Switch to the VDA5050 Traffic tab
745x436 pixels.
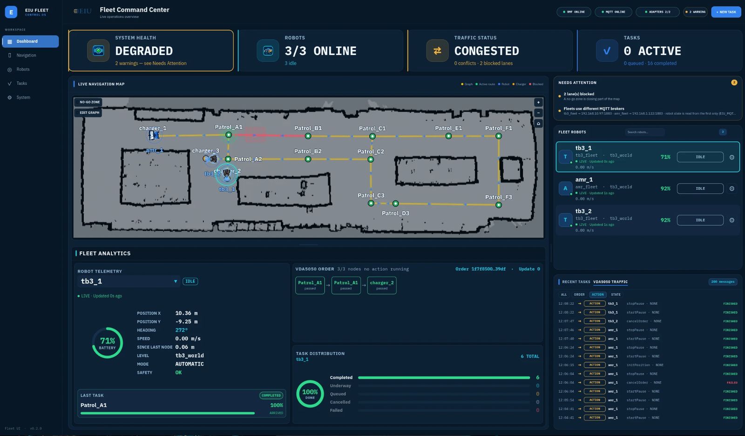click(x=610, y=282)
